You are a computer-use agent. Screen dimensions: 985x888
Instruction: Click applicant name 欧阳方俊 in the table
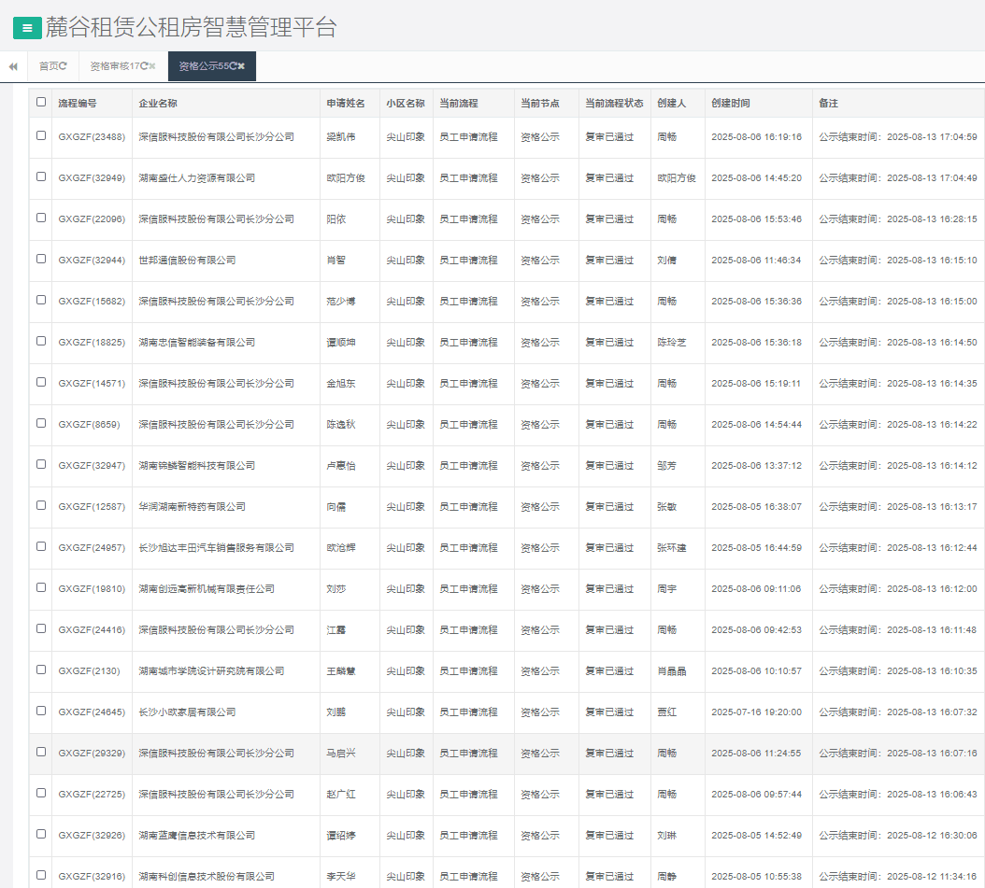tap(345, 177)
